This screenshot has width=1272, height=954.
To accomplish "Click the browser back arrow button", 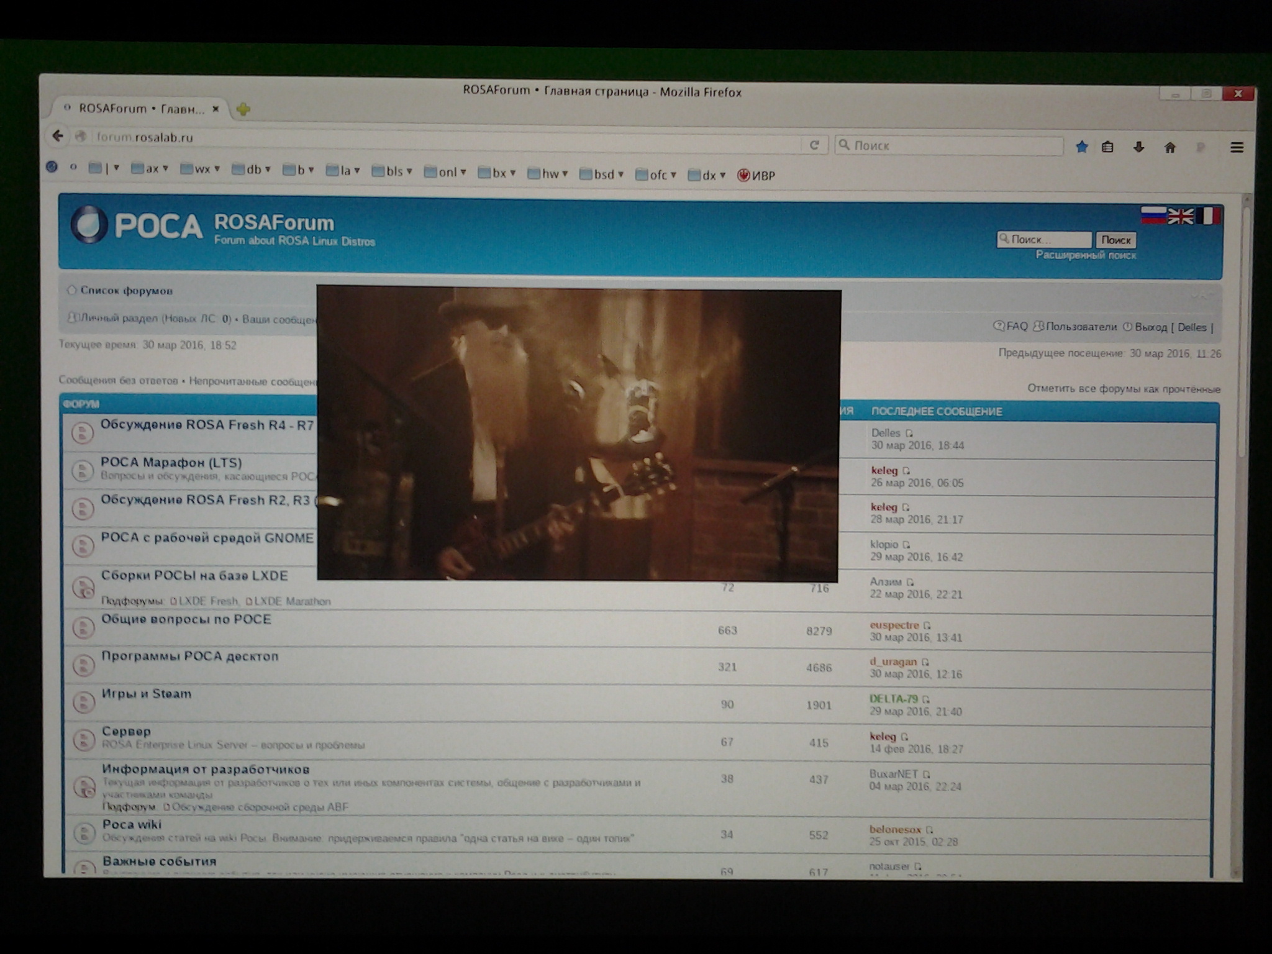I will coord(58,136).
